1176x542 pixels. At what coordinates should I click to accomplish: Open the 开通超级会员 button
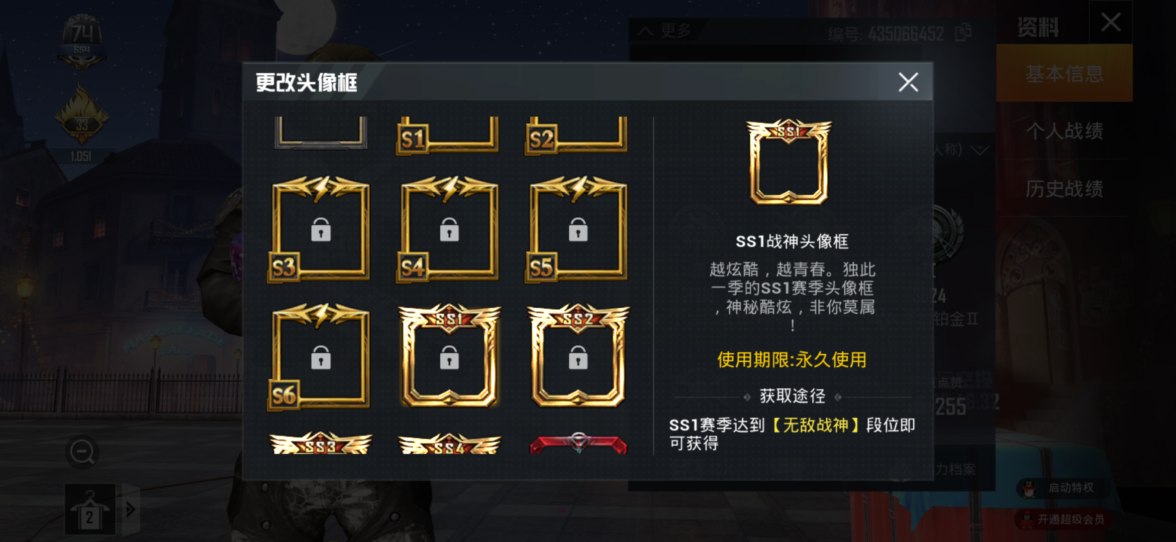coord(1063,519)
